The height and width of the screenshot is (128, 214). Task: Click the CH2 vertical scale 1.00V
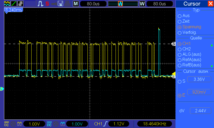(77, 124)
